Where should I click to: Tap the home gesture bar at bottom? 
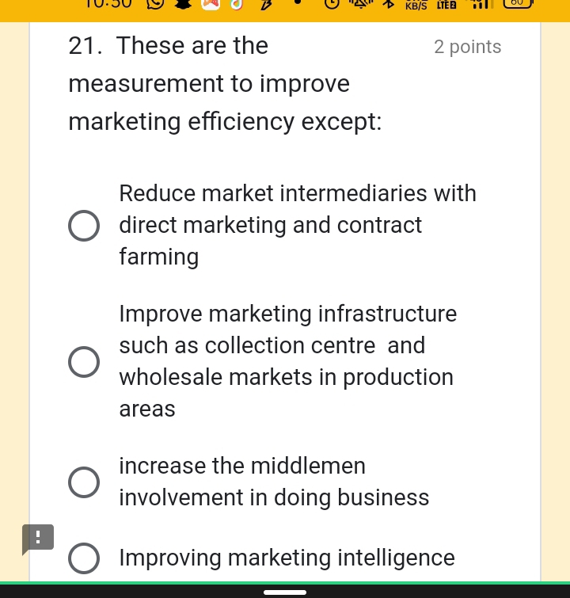click(285, 592)
